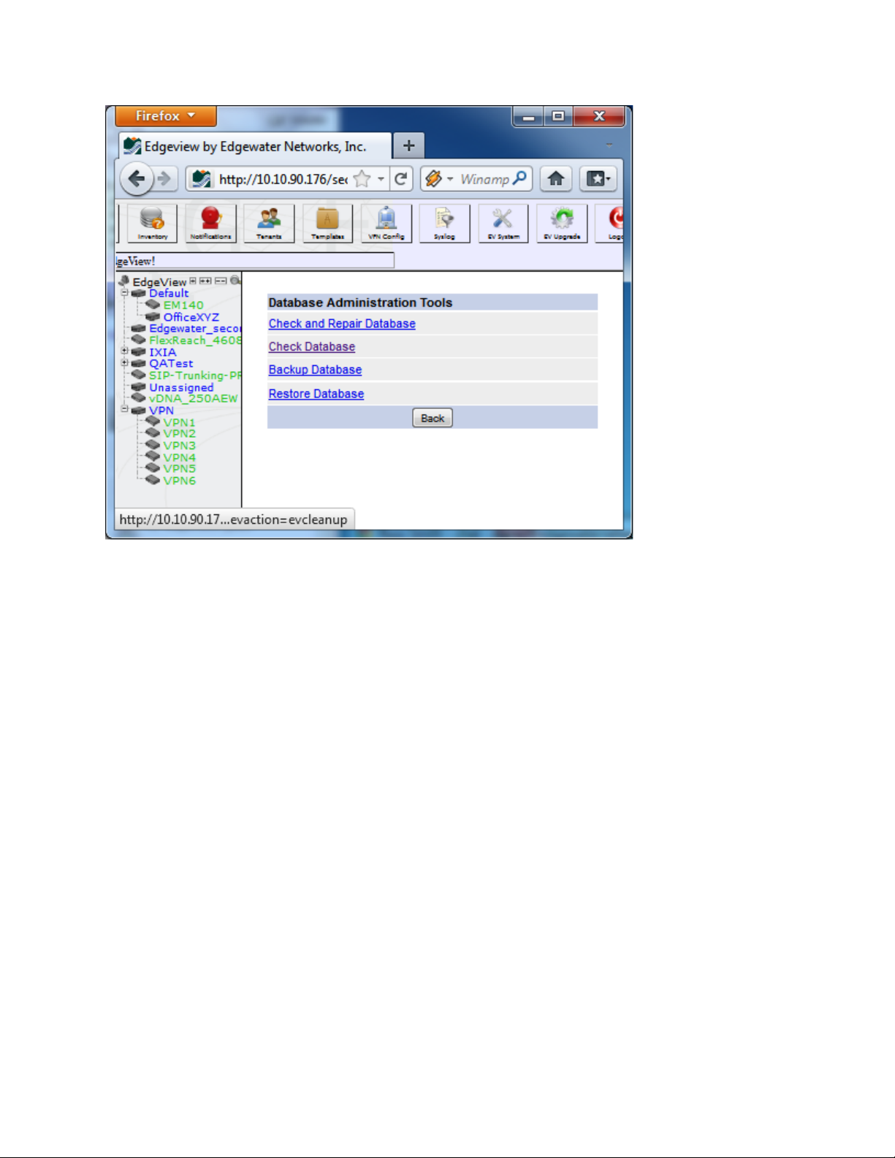Viewport: 895px width, 1158px height.
Task: Click the expand-all icon in EdgeView tree header
Action: click(205, 281)
